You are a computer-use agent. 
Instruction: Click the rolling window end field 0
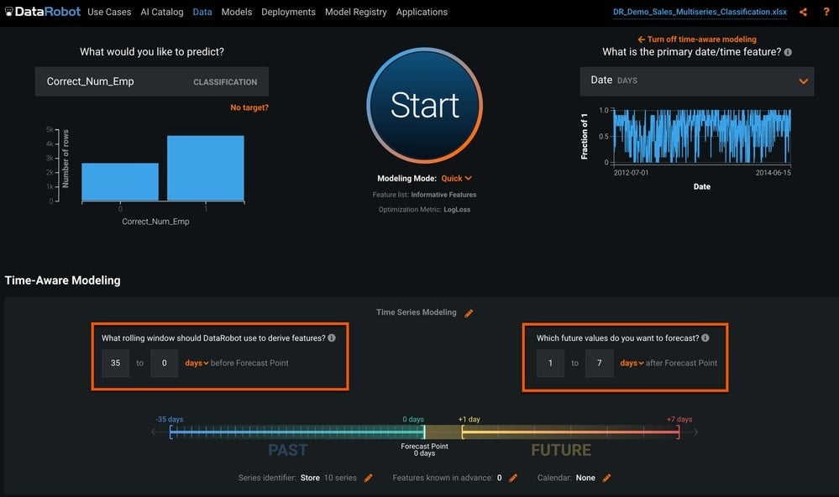[x=165, y=363]
